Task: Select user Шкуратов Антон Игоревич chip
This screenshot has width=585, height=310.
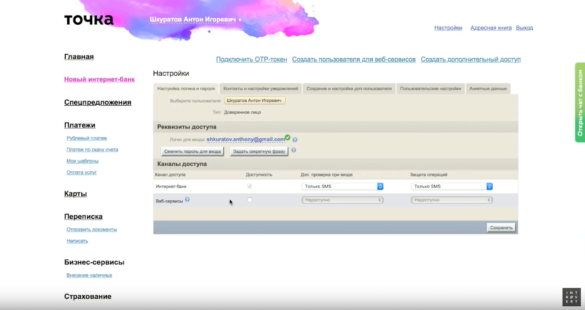Action: [255, 101]
